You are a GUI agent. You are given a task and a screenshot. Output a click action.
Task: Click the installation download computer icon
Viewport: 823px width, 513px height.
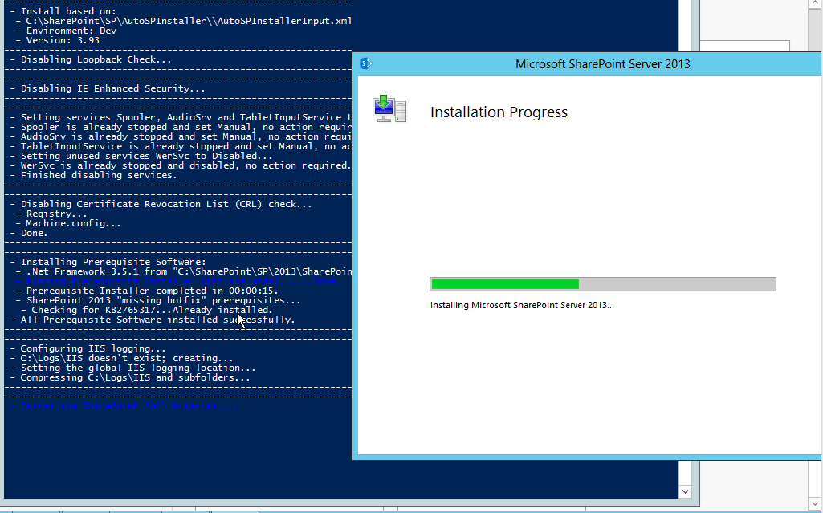(389, 109)
